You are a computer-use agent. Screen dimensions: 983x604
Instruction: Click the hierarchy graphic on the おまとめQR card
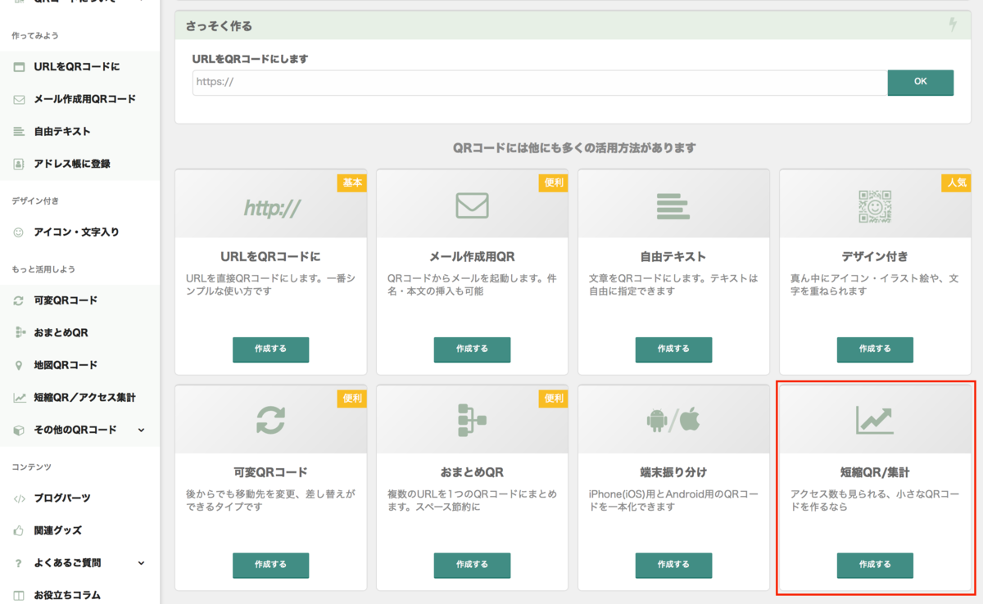[472, 421]
